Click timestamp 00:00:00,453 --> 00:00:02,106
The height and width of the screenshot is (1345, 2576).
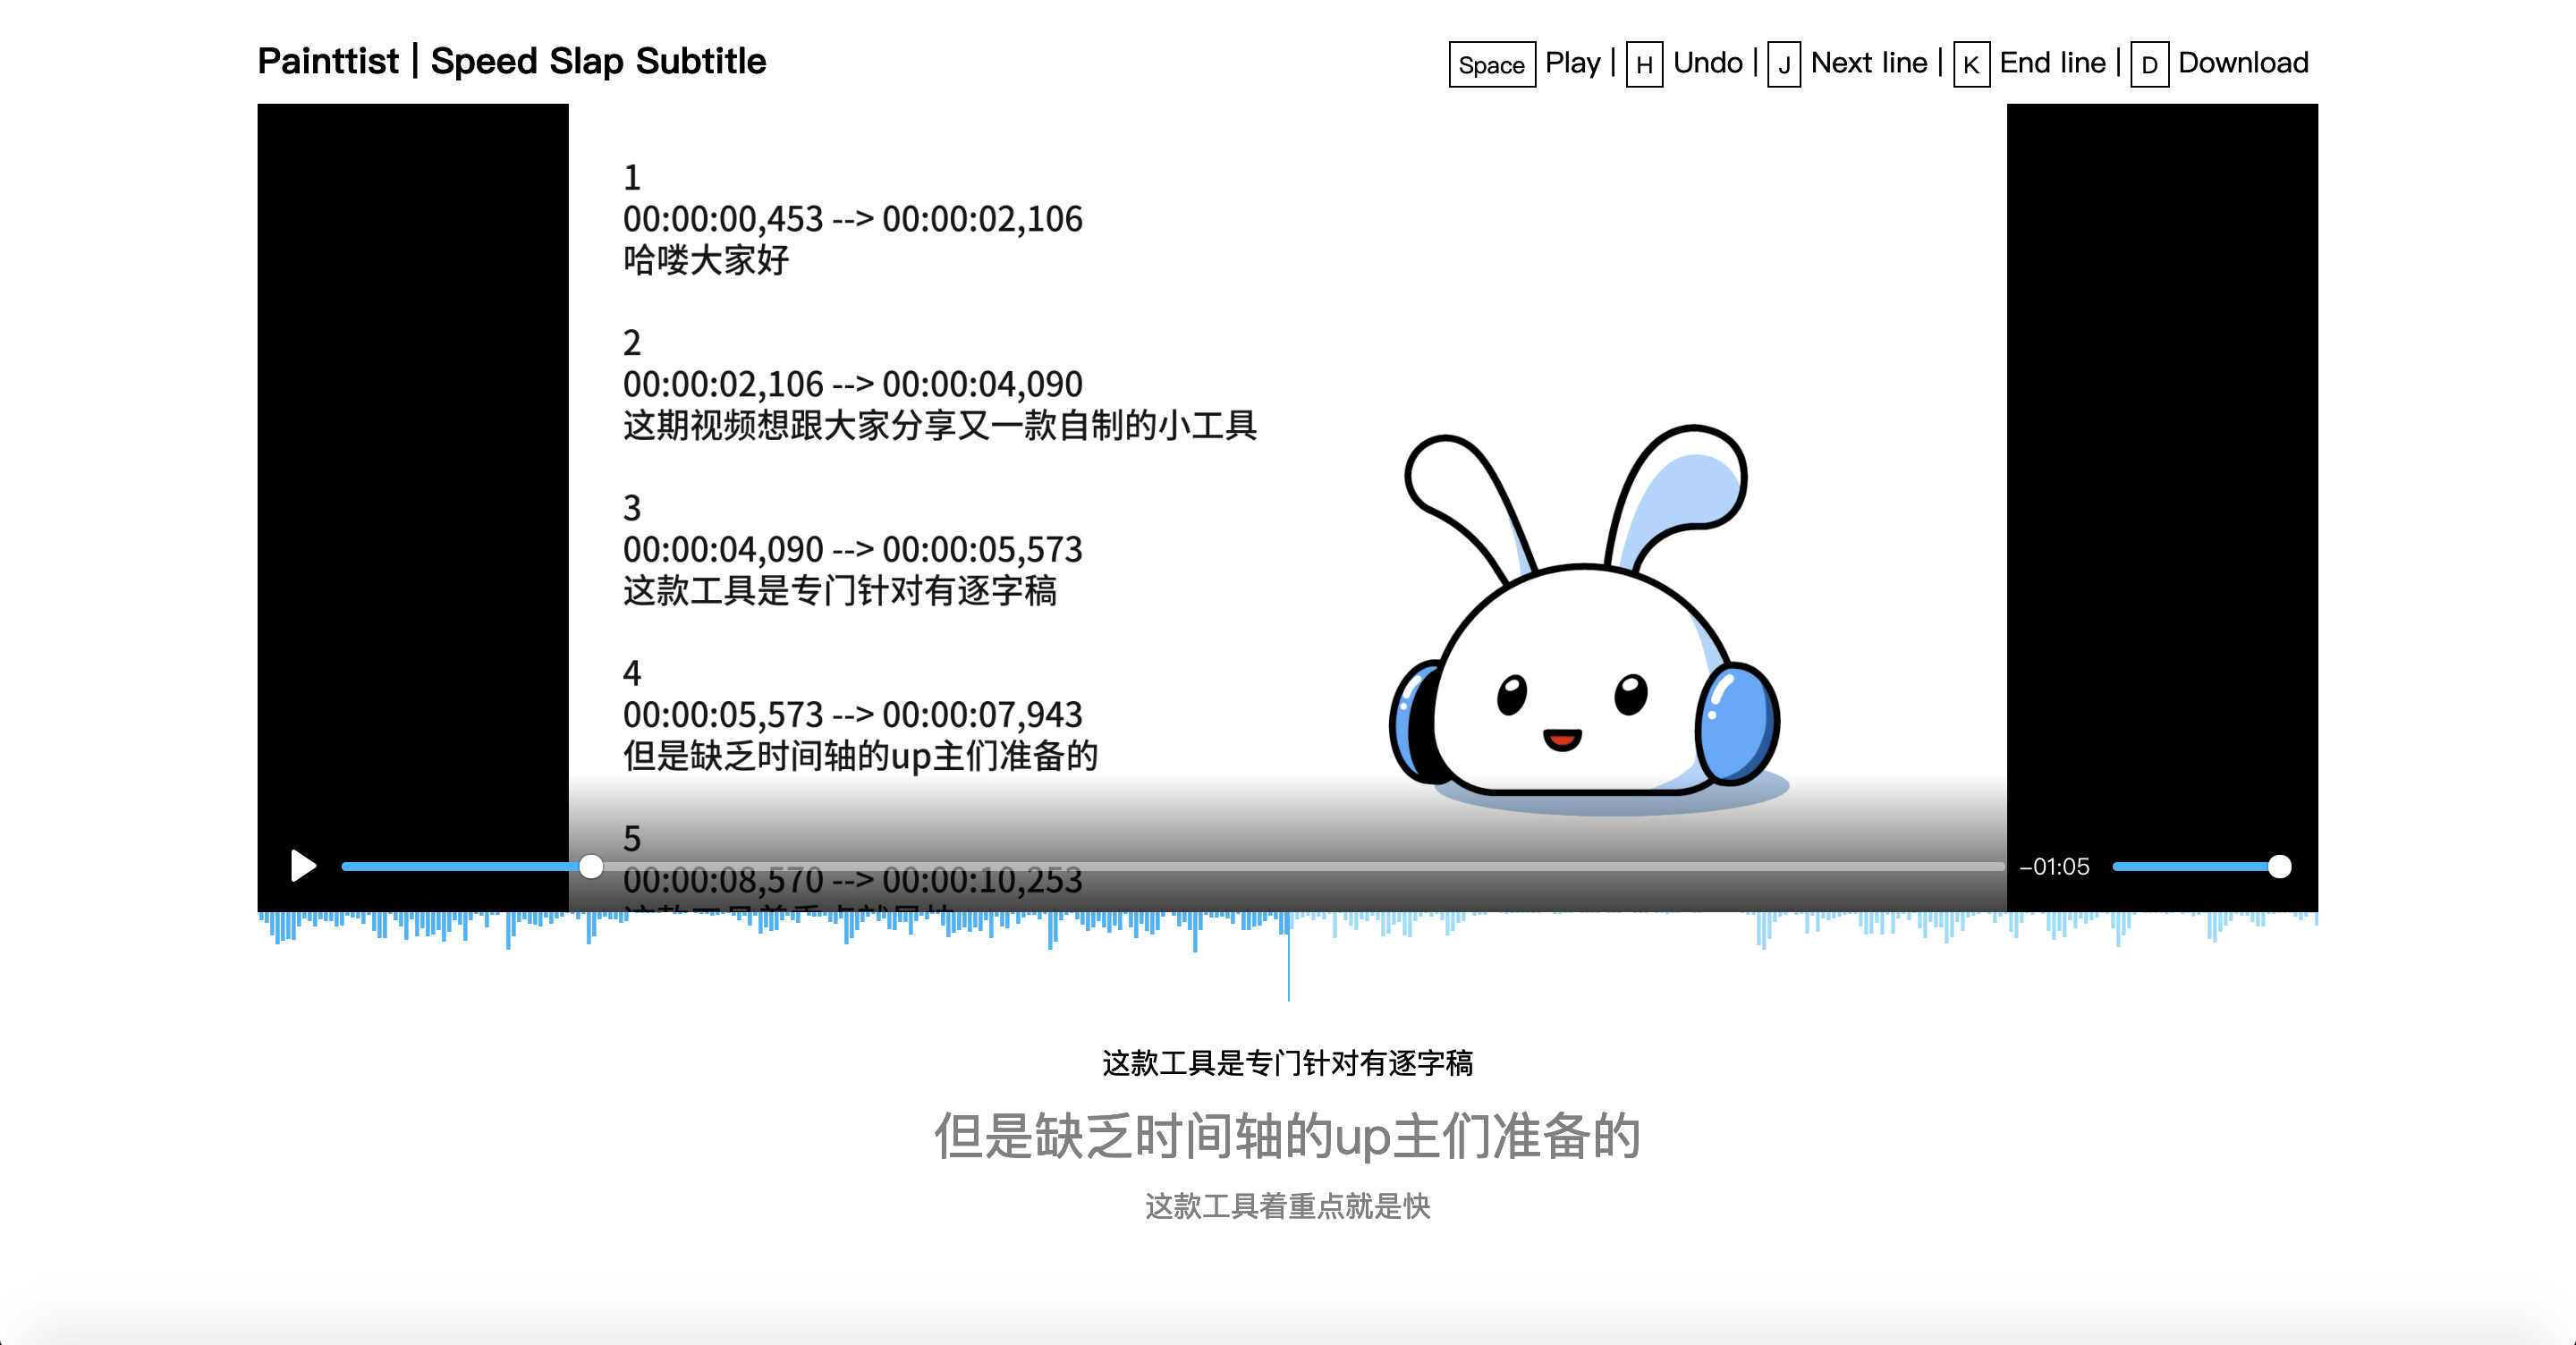click(852, 219)
